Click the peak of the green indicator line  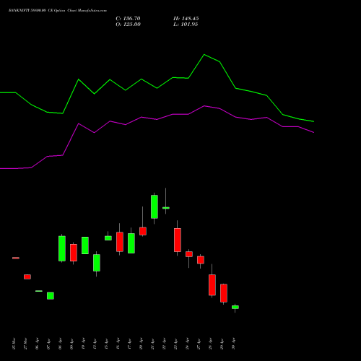204,55
